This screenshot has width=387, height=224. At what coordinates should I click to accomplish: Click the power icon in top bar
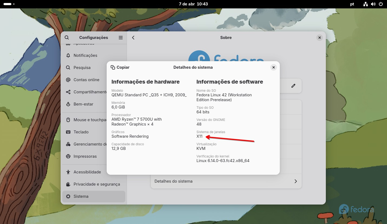coord(381,4)
